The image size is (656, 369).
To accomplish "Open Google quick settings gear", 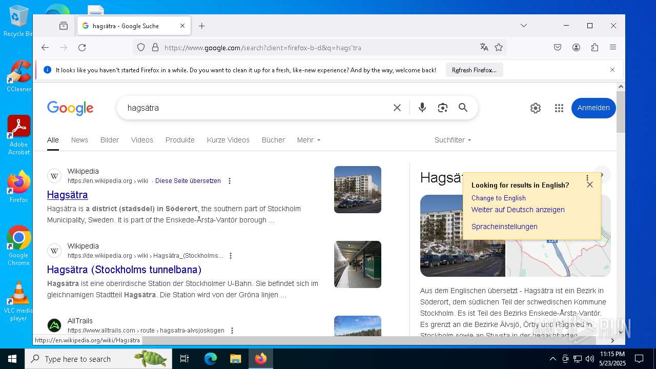I will point(536,108).
